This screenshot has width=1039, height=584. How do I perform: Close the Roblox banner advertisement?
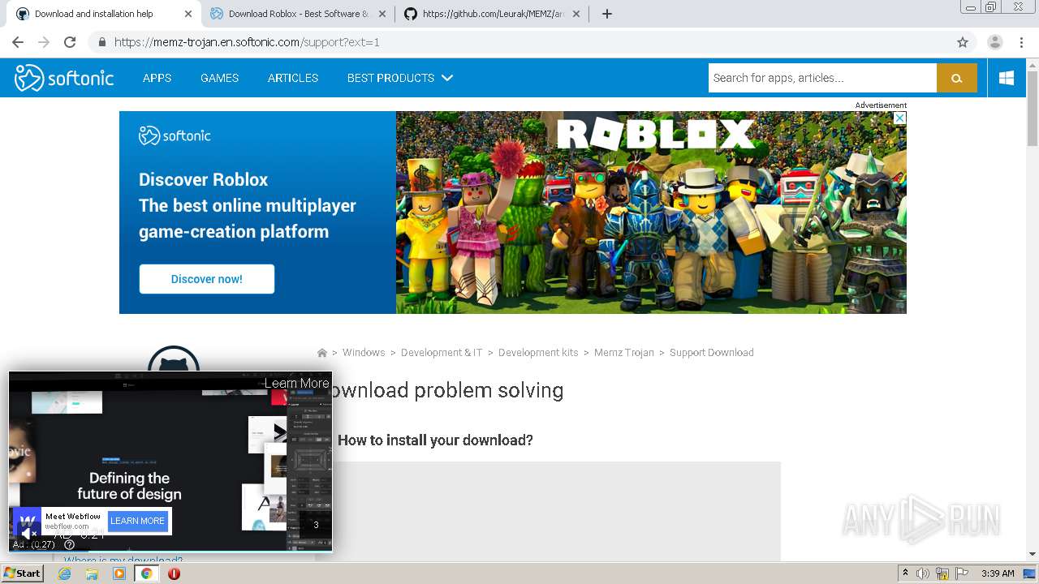click(x=899, y=118)
